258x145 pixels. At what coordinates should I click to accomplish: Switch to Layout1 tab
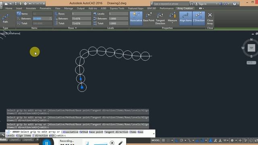point(15,140)
